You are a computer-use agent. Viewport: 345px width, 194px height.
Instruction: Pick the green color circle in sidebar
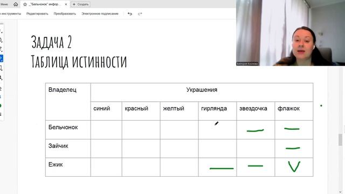click(x=1, y=106)
